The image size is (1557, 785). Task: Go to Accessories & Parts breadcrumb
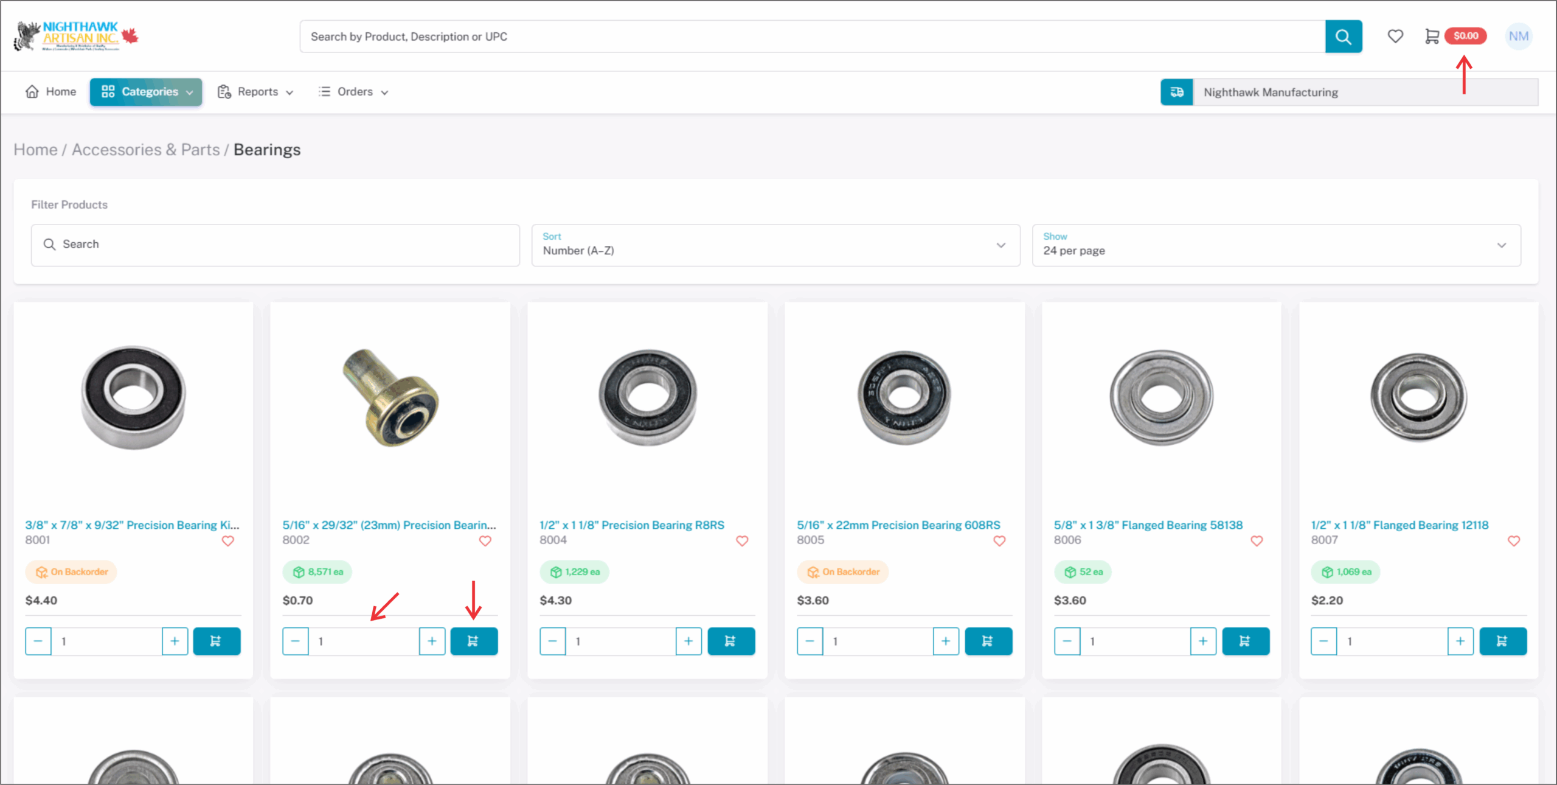pos(145,150)
